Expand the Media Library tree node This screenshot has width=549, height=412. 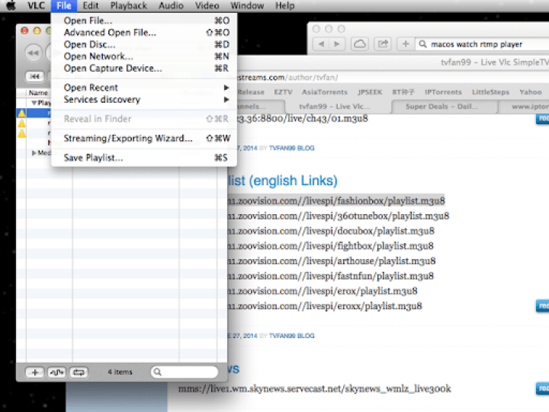click(x=34, y=153)
